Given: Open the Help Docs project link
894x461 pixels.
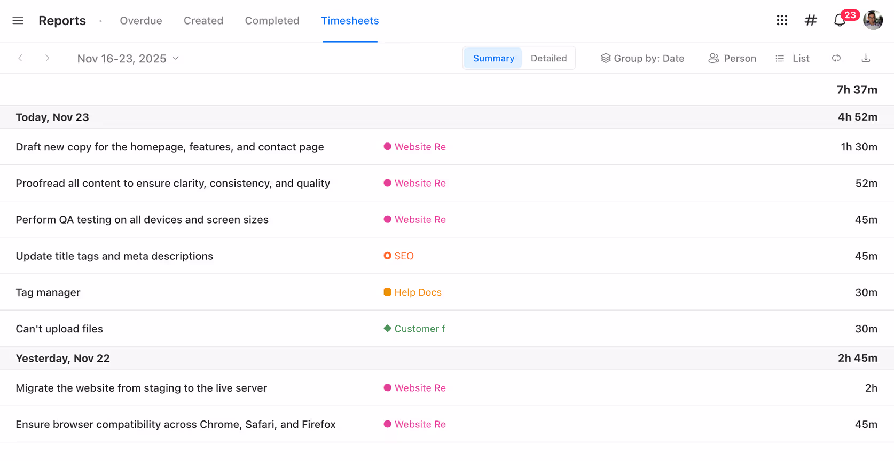Looking at the screenshot, I should point(418,292).
